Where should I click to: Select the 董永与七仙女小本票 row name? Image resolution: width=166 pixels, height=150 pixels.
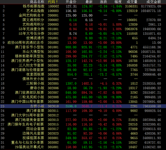point(27,142)
